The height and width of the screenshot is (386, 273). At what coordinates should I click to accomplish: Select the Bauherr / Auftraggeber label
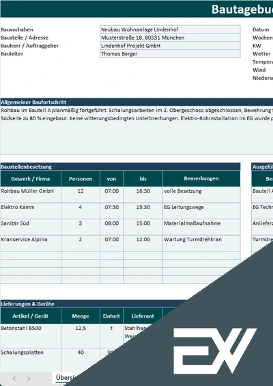(x=30, y=46)
